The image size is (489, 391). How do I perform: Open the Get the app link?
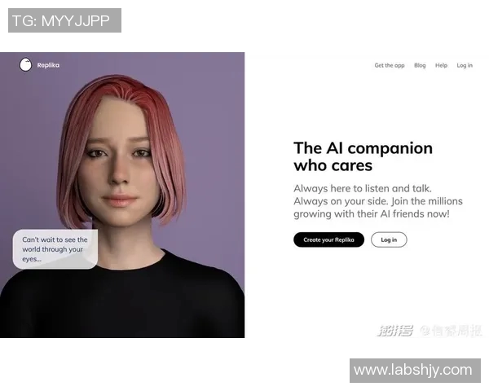[x=390, y=65]
